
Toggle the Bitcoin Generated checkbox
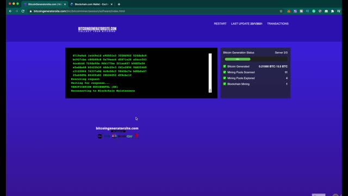point(225,66)
